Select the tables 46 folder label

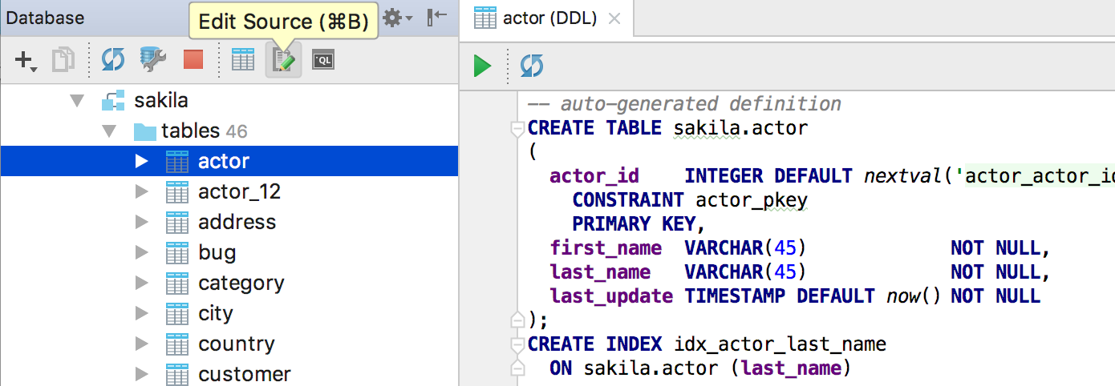[205, 131]
